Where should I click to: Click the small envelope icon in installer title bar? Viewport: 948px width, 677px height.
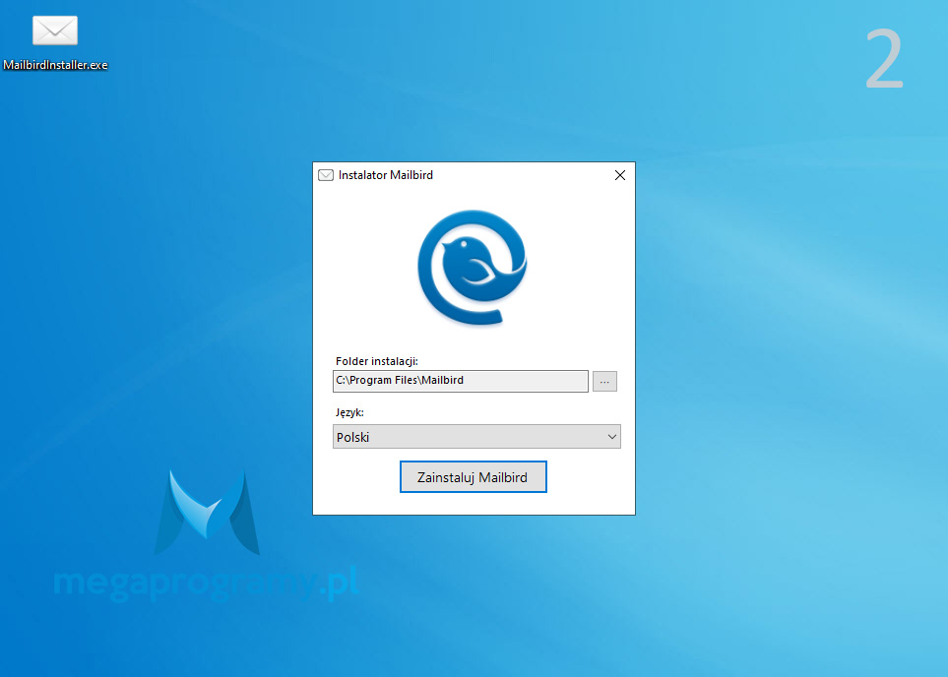point(326,175)
